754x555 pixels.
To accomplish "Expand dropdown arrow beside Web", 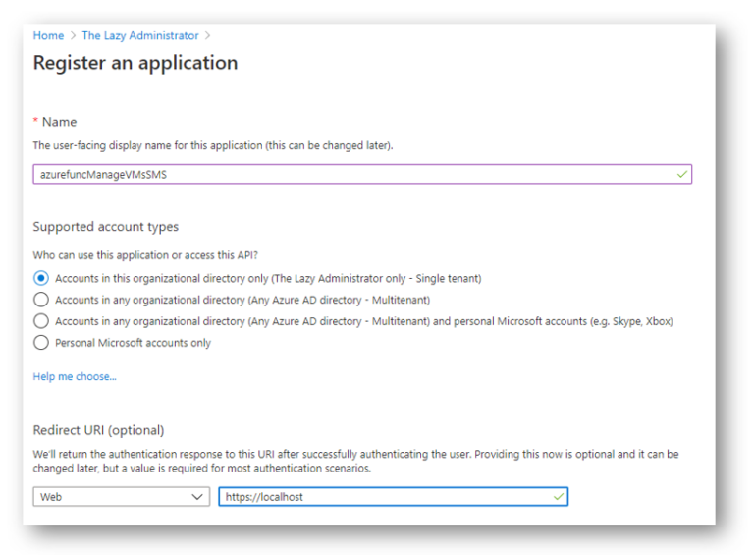I will pos(197,497).
